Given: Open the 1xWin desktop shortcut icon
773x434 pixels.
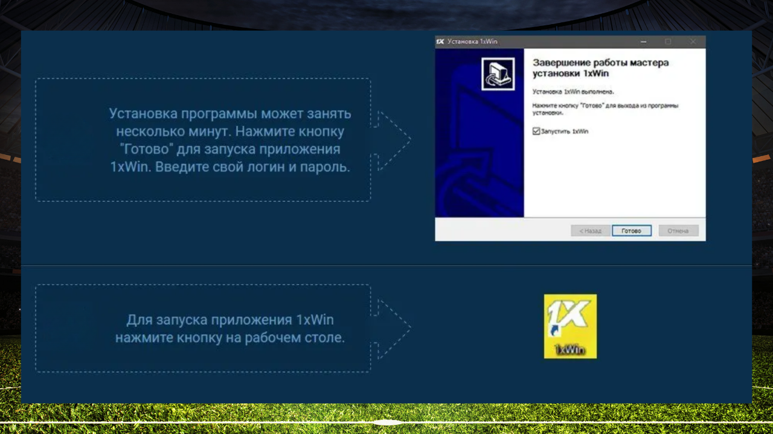Looking at the screenshot, I should click(x=570, y=326).
